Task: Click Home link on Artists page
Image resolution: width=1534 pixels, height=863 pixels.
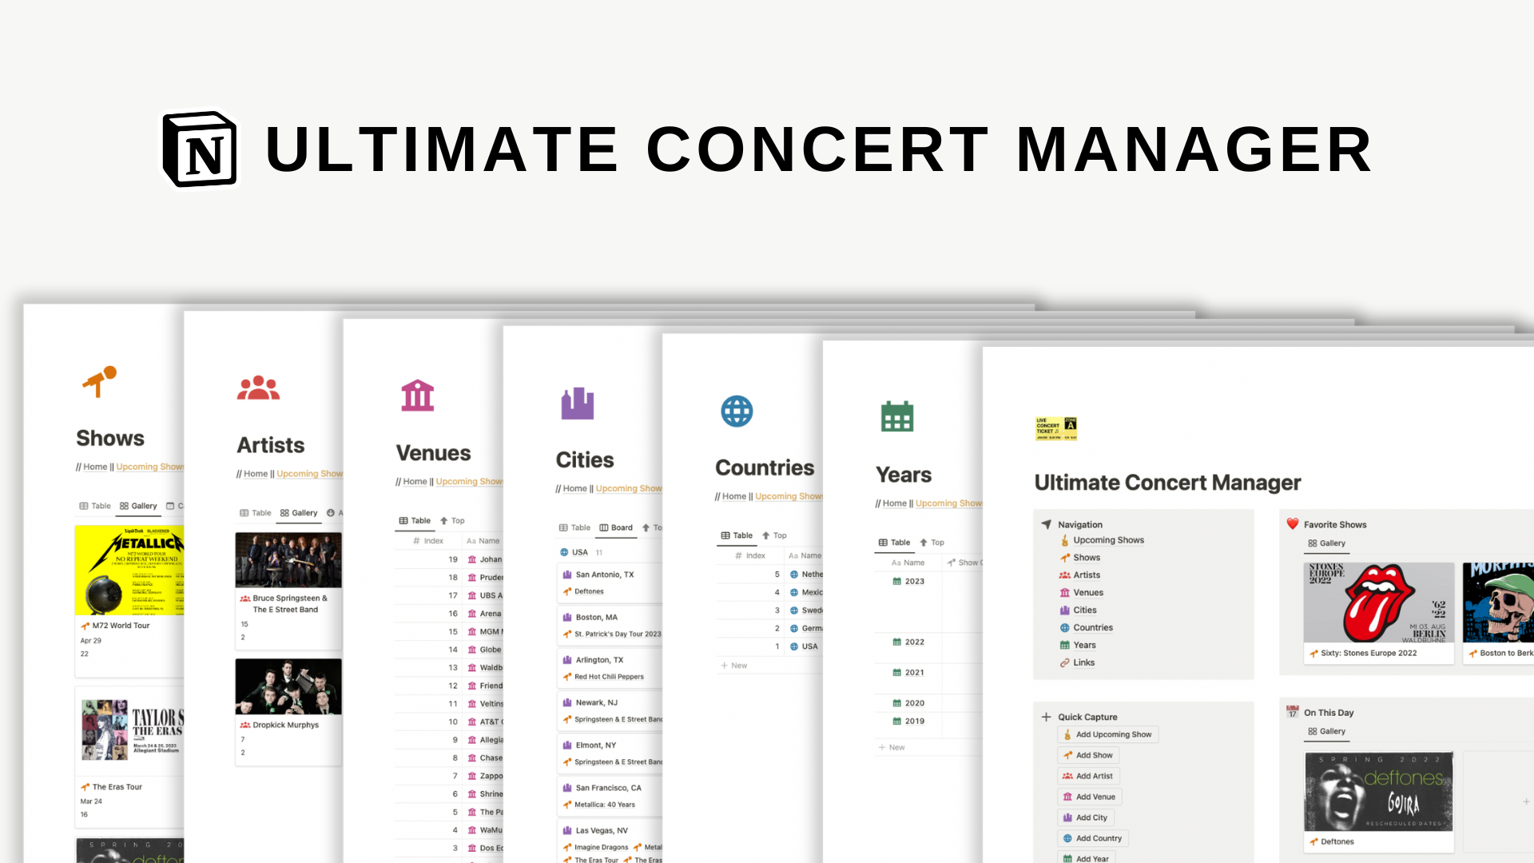Action: (256, 474)
